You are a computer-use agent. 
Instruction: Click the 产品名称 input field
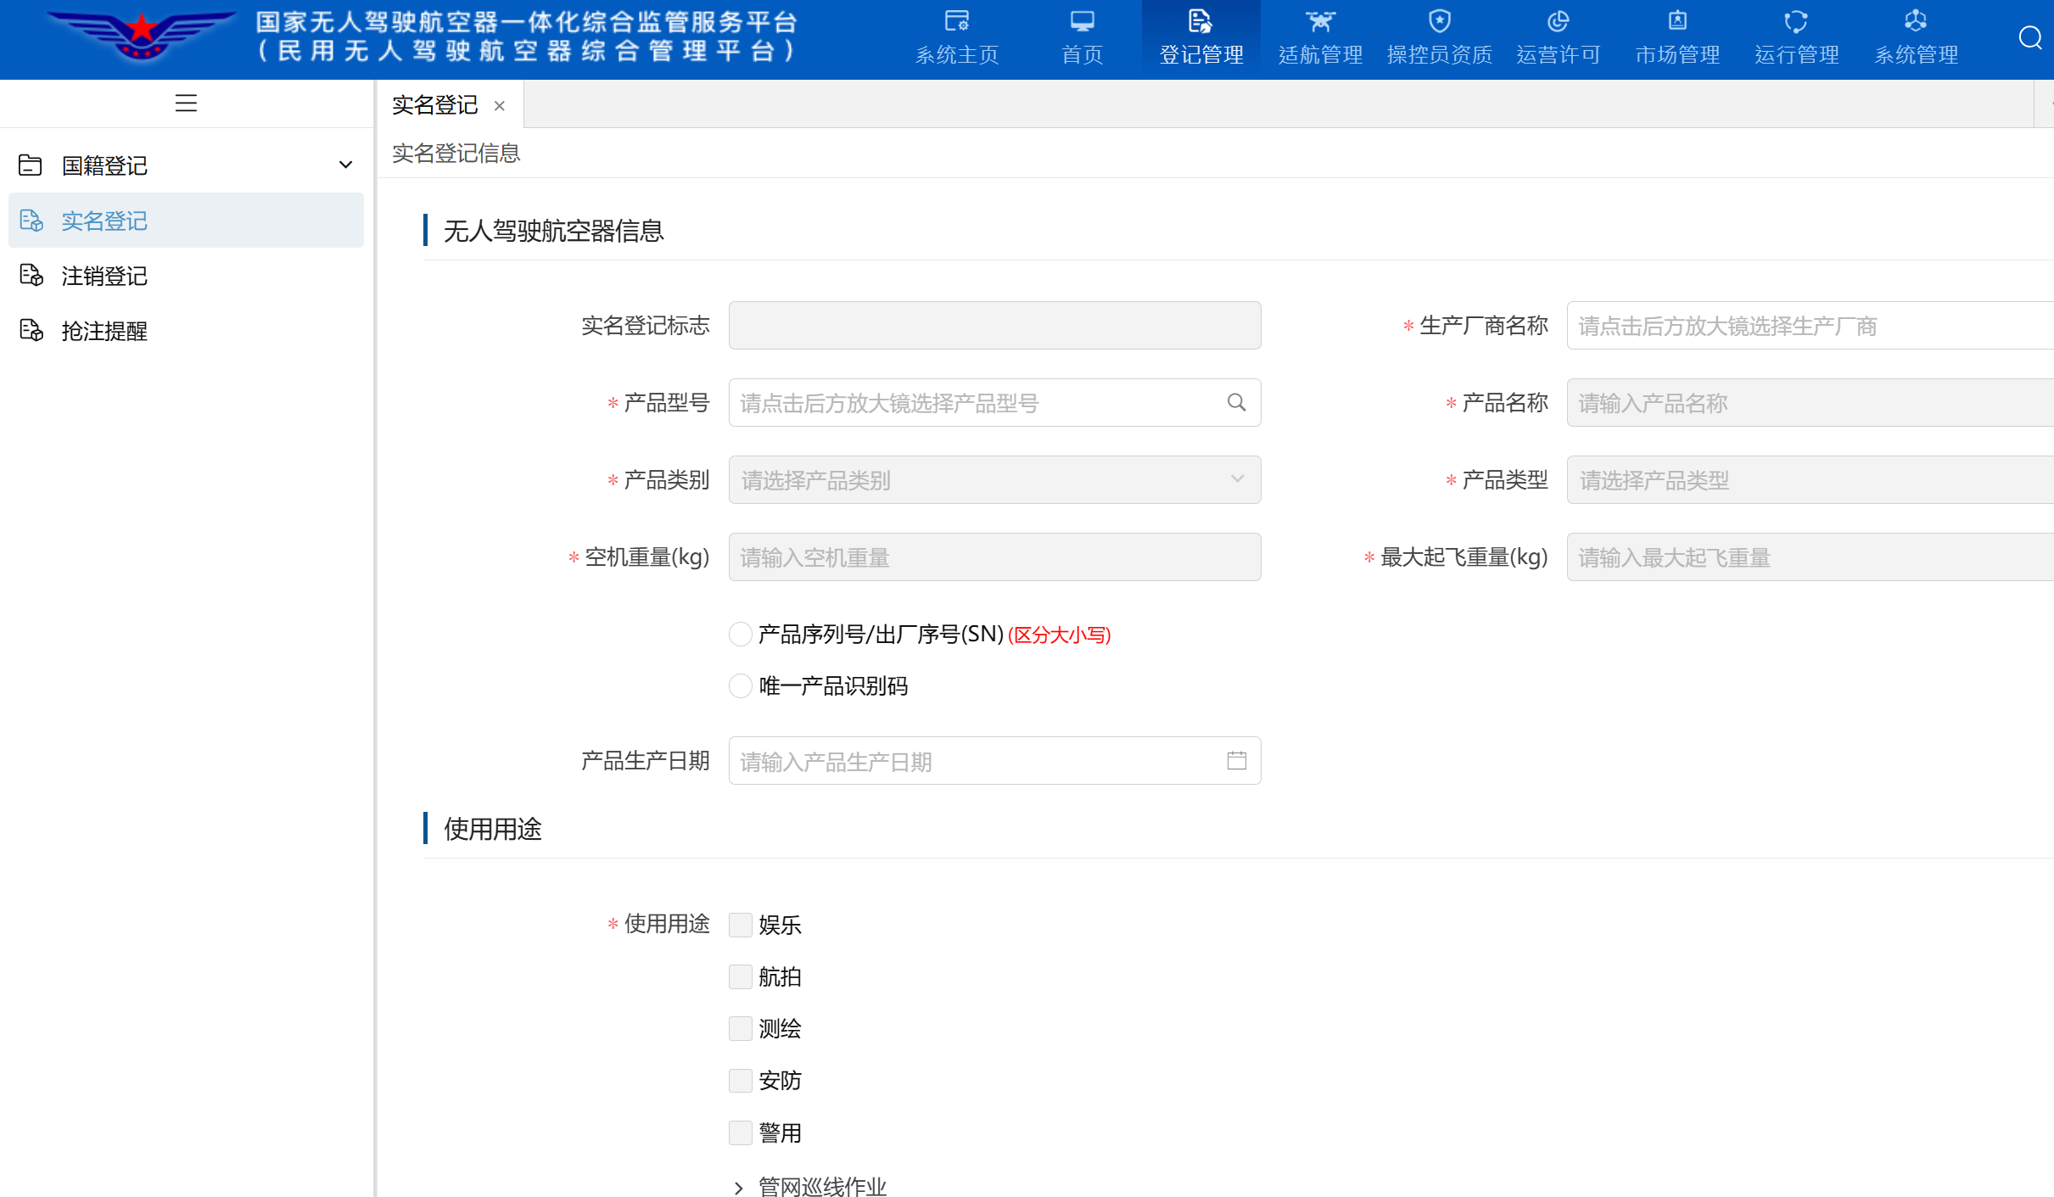(x=1810, y=402)
